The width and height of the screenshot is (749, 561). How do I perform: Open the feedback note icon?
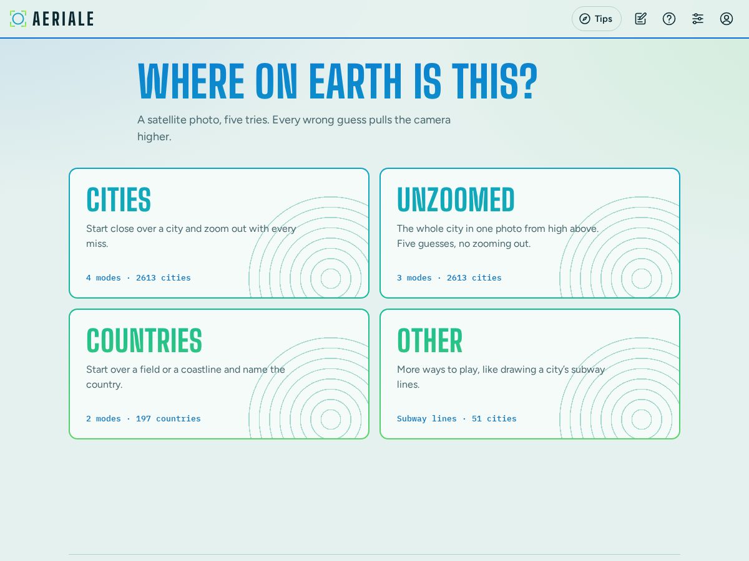coord(640,19)
